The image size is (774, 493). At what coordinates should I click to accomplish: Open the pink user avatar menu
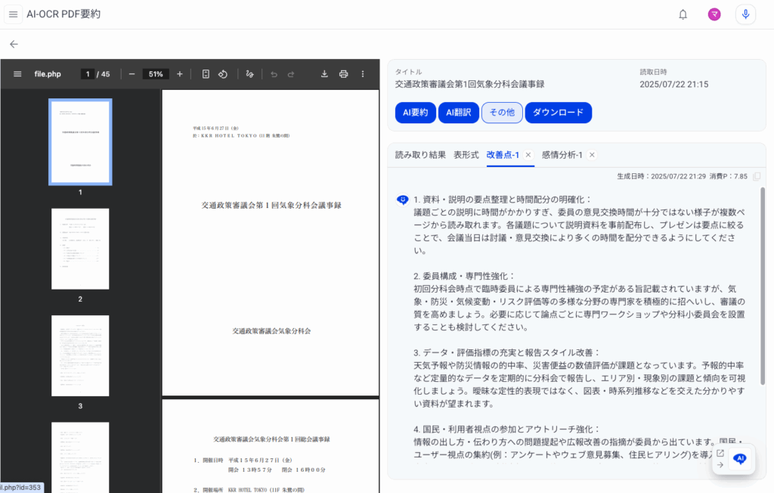point(714,14)
